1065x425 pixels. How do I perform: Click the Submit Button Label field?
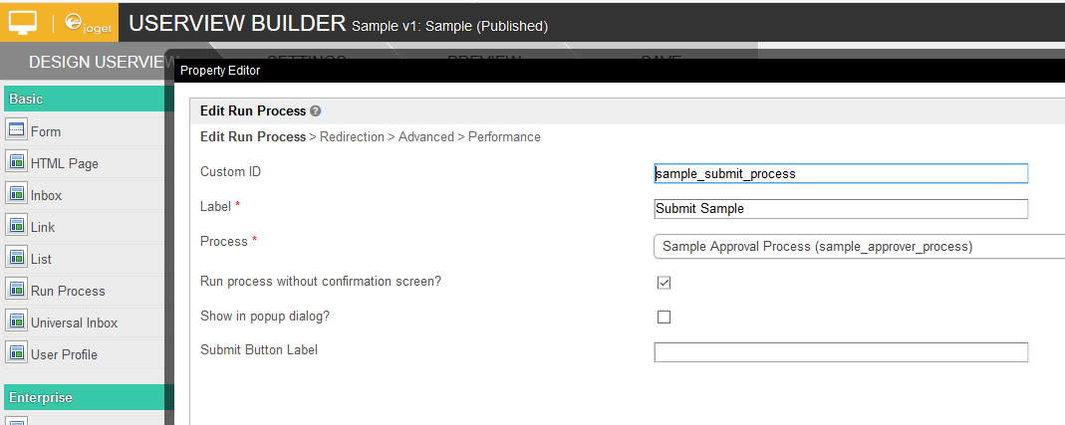click(x=840, y=352)
